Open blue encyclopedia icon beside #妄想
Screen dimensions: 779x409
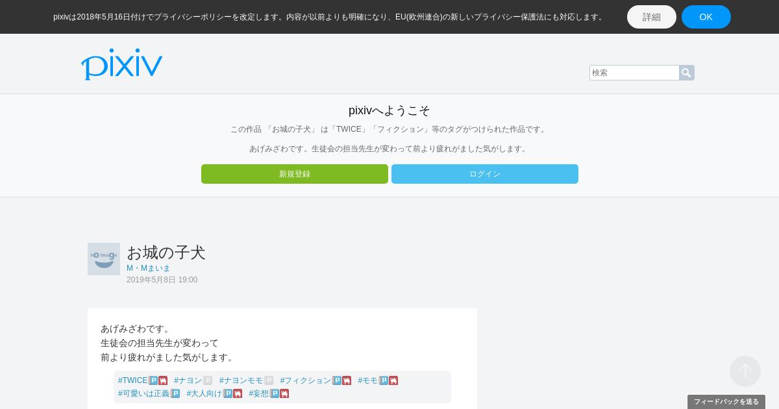[x=275, y=393]
